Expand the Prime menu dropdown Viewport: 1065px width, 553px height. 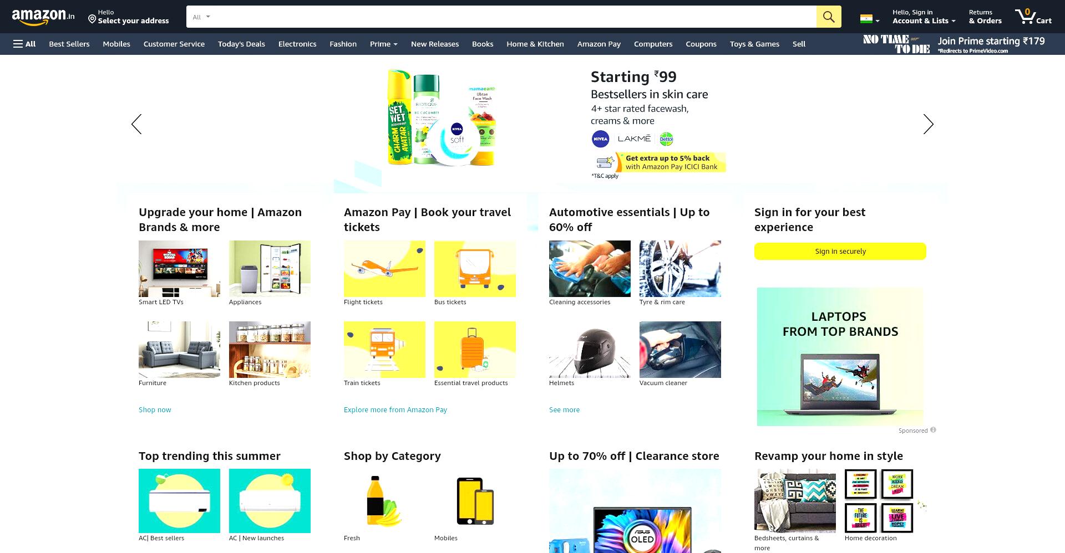pos(383,44)
